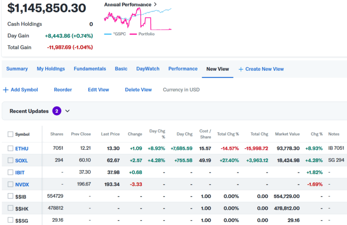
Task: Check the ETHU row checkbox
Action: point(10,149)
